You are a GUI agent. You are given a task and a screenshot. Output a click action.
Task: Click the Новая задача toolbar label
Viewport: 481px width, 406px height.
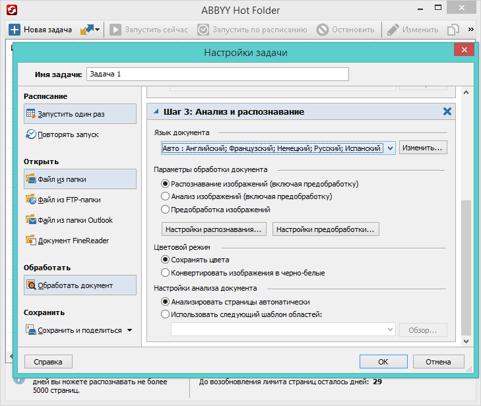[x=48, y=30]
